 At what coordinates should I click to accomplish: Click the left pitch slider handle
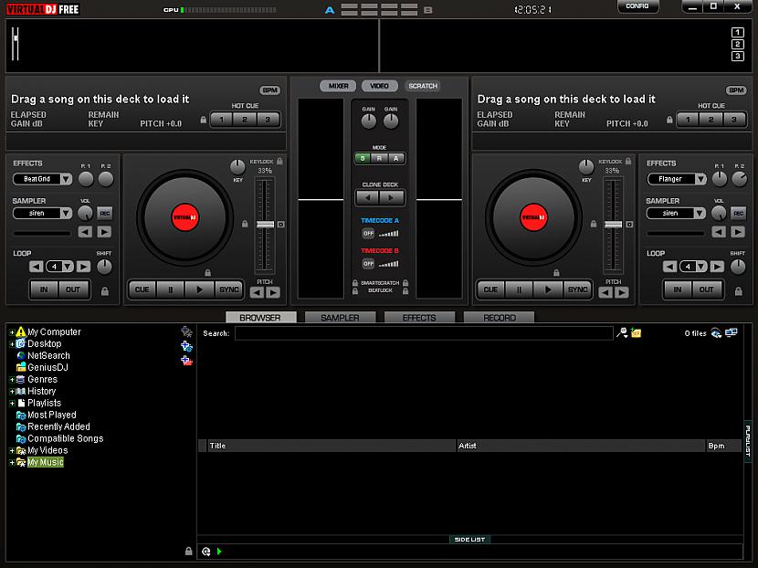[x=265, y=225]
